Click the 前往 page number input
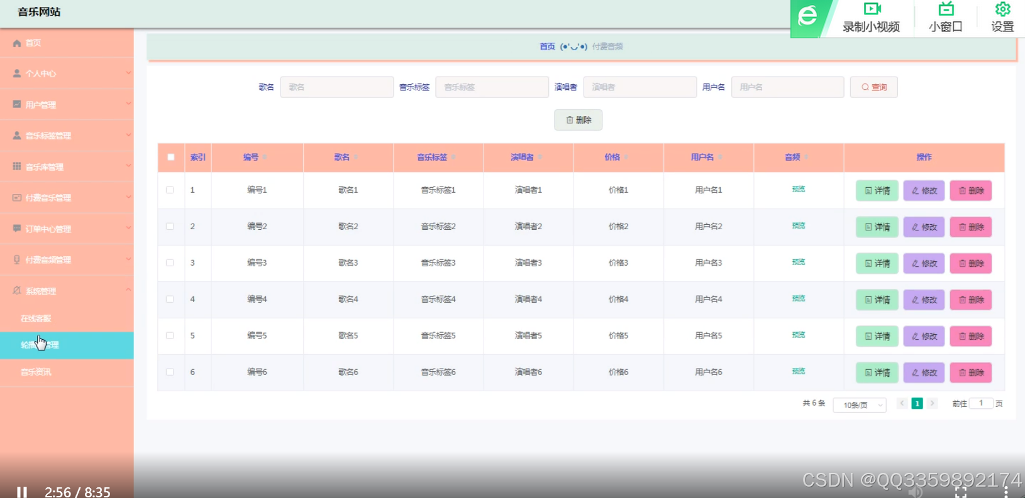Image resolution: width=1025 pixels, height=498 pixels. click(x=981, y=403)
